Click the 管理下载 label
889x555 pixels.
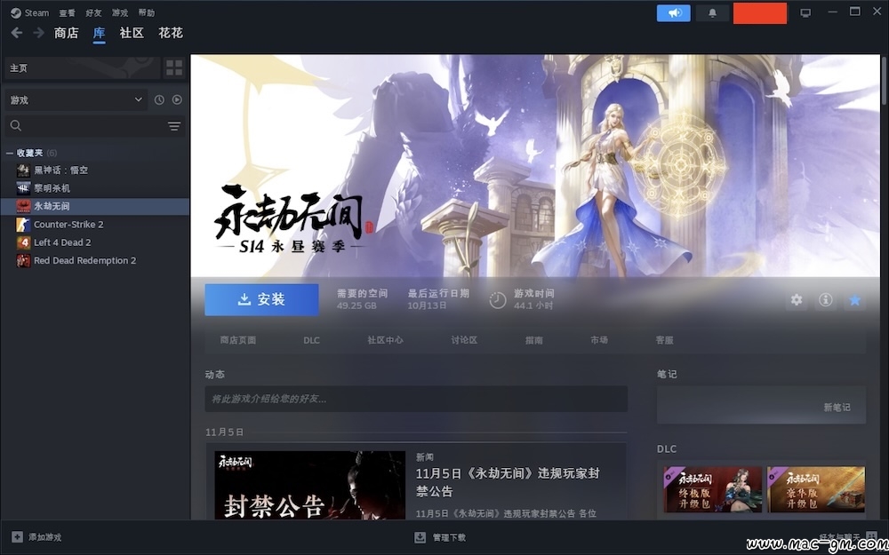[x=449, y=537]
